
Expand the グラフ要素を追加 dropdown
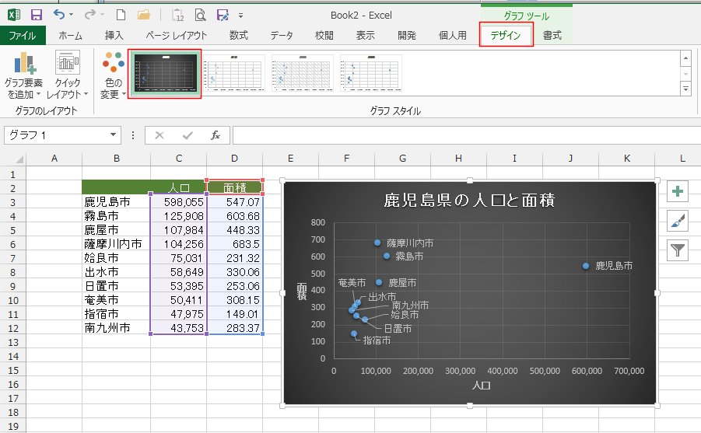(x=23, y=76)
